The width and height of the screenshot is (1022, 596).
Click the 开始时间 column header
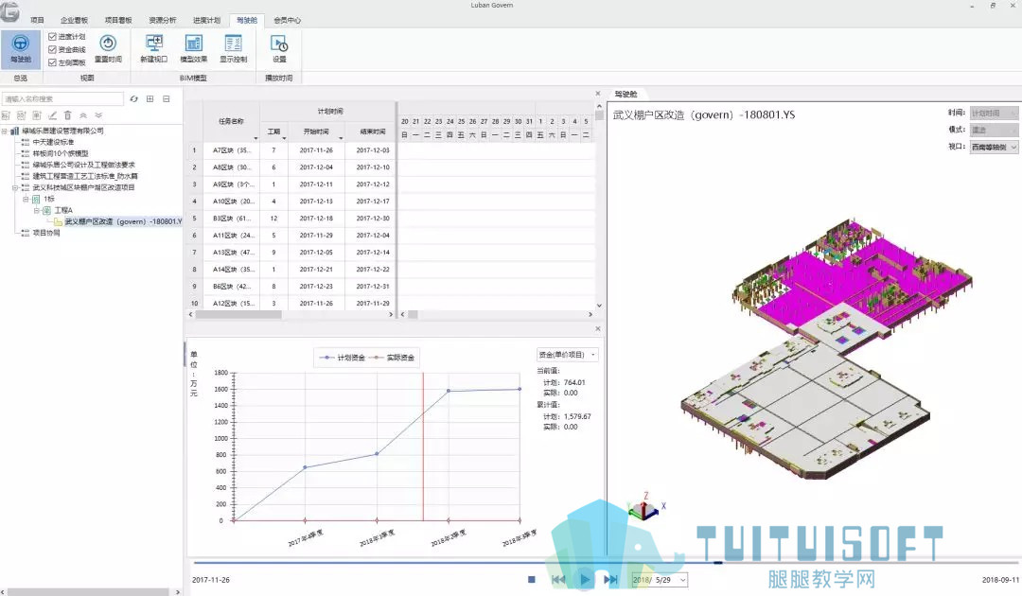click(316, 131)
